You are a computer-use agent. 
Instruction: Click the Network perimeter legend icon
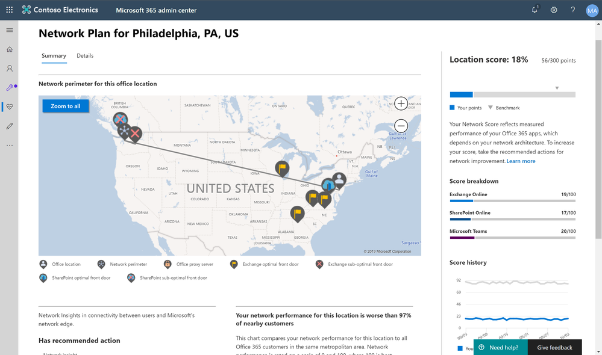(101, 264)
